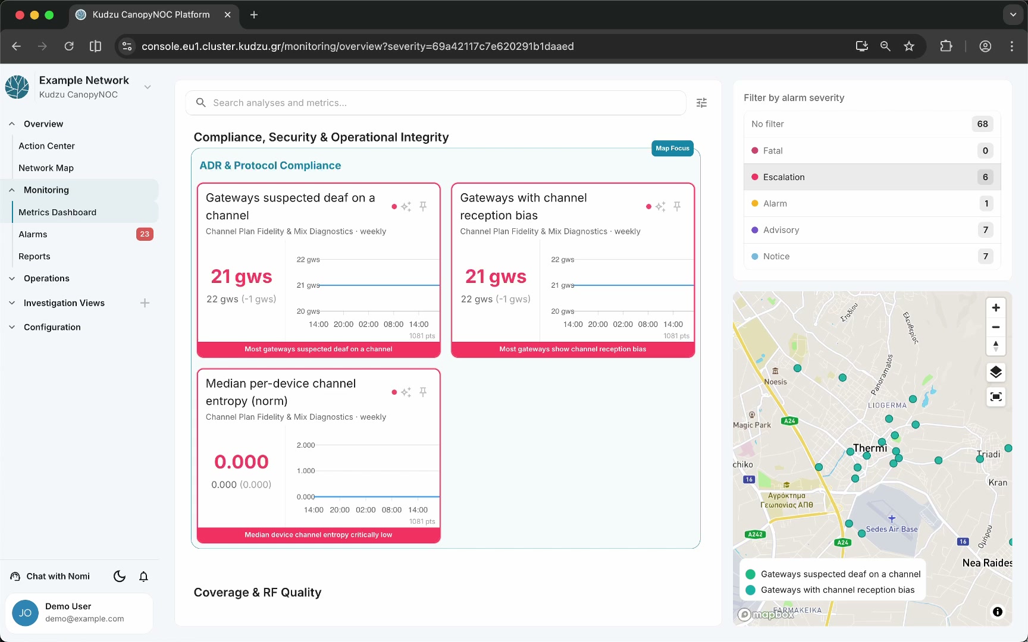Zoom out on the map
The height and width of the screenshot is (642, 1028).
pos(996,327)
